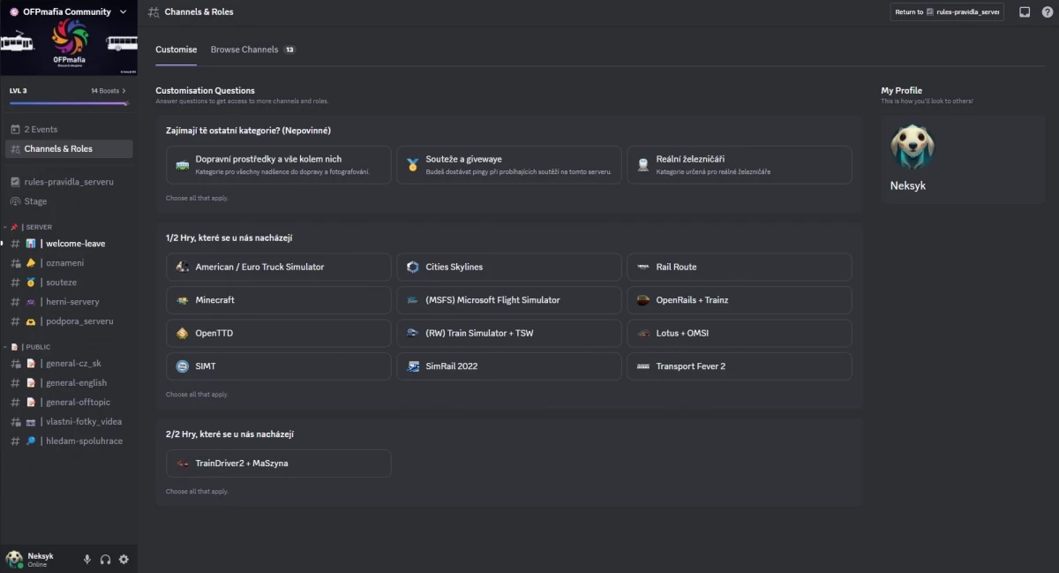Select the SimRail 2022 option

pos(509,366)
